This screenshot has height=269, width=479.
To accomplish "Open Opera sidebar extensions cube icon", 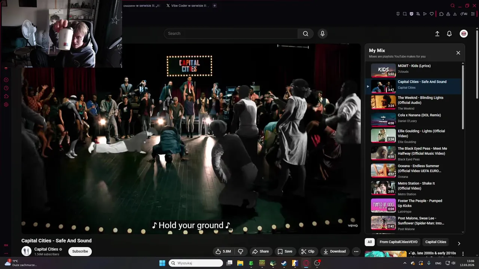I will [6, 96].
